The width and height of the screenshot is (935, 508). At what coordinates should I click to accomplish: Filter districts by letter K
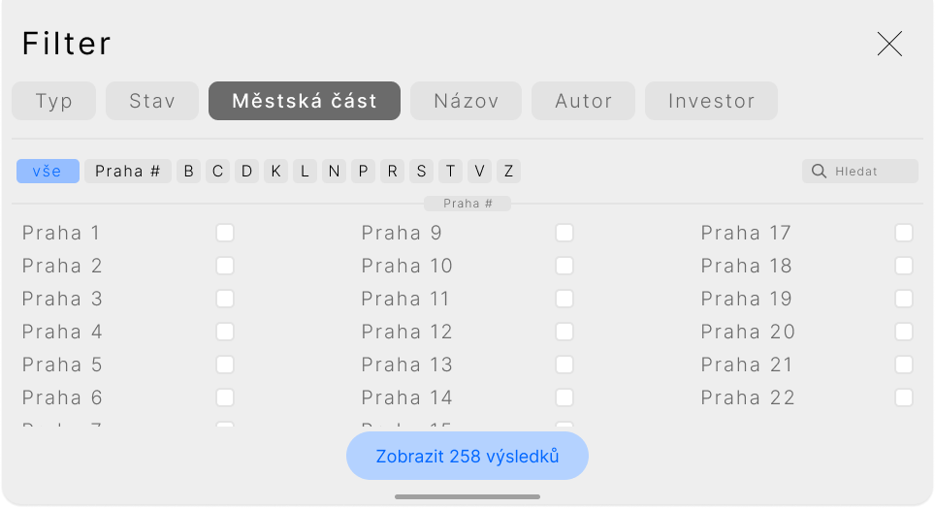point(275,172)
